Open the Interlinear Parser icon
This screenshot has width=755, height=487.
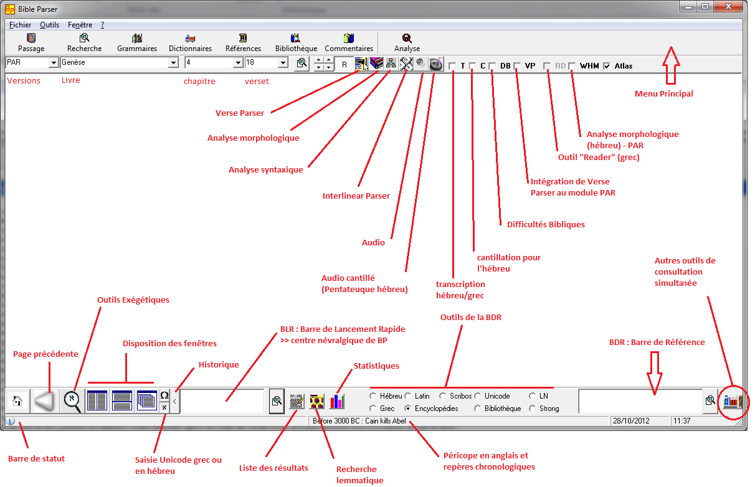(x=406, y=63)
